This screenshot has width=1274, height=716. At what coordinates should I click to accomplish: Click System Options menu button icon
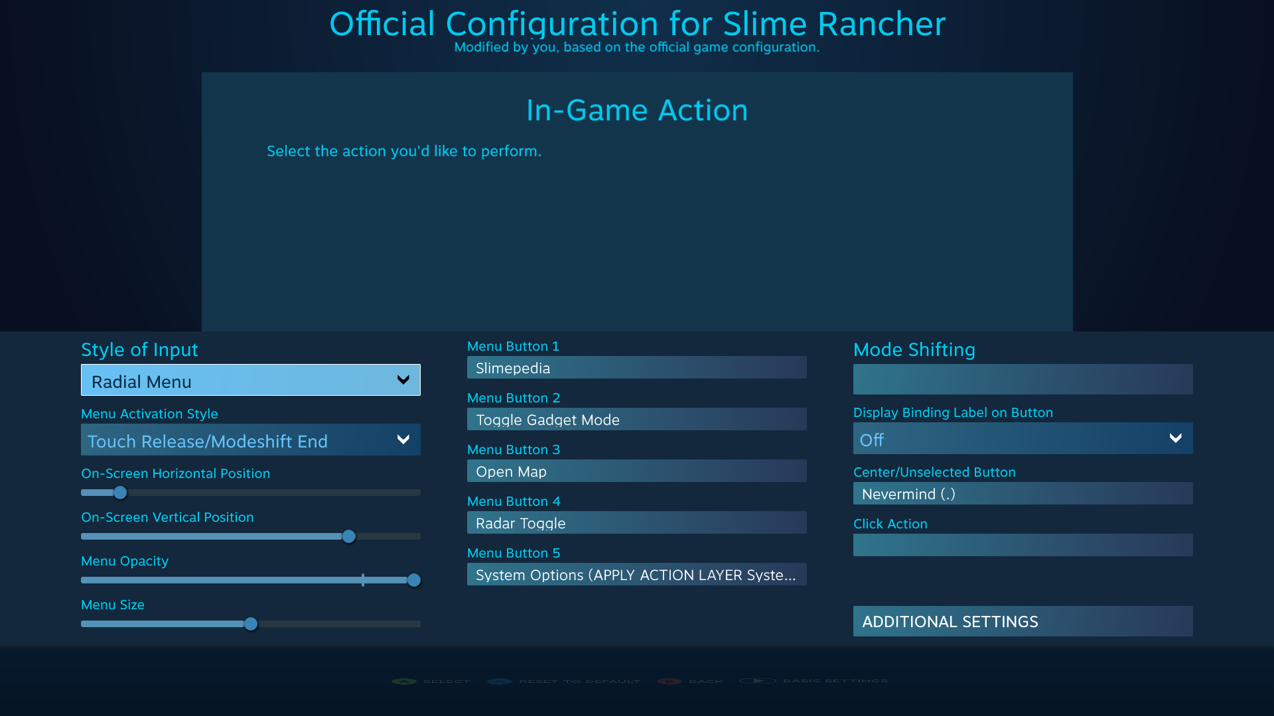636,574
